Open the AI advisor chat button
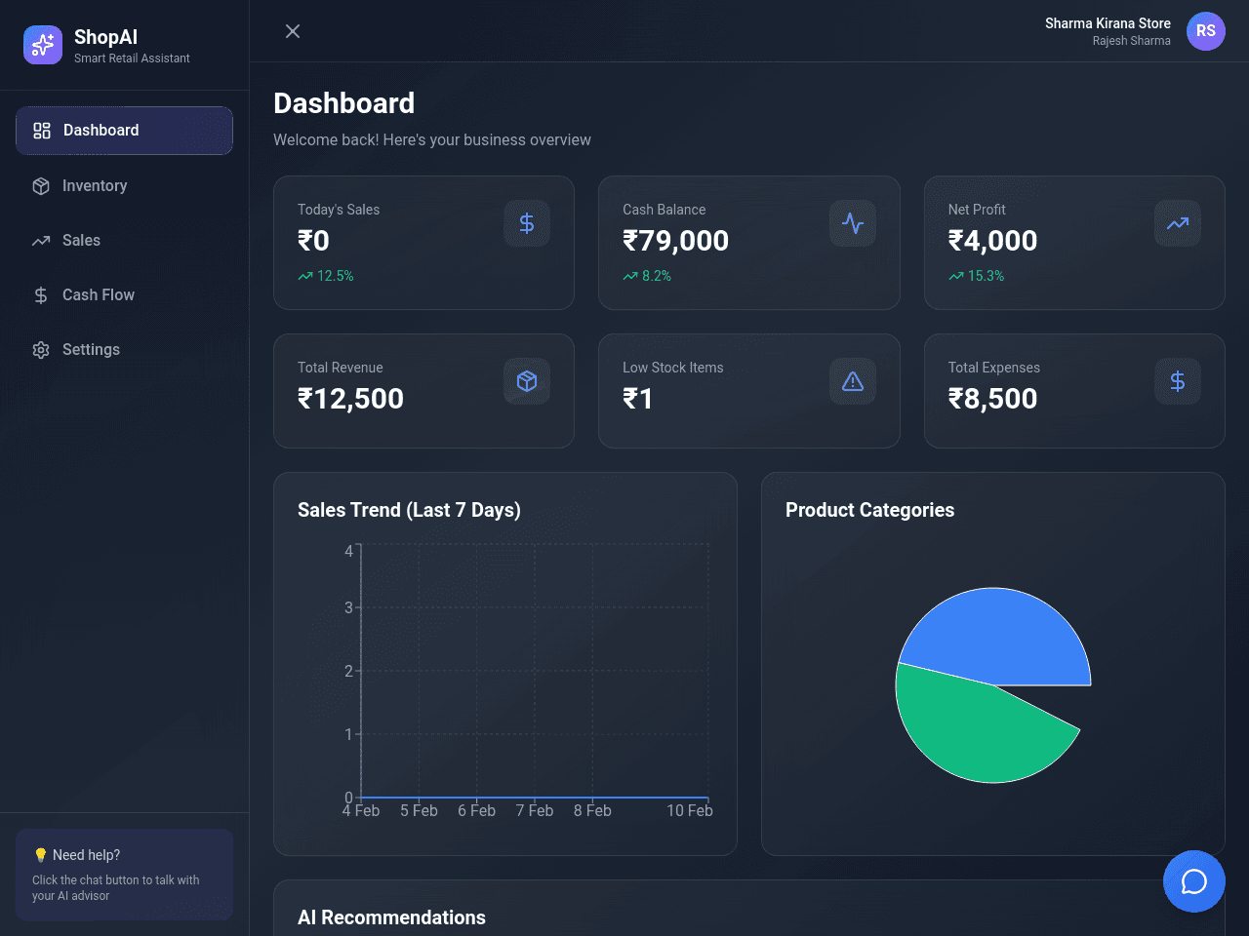 click(x=1194, y=881)
